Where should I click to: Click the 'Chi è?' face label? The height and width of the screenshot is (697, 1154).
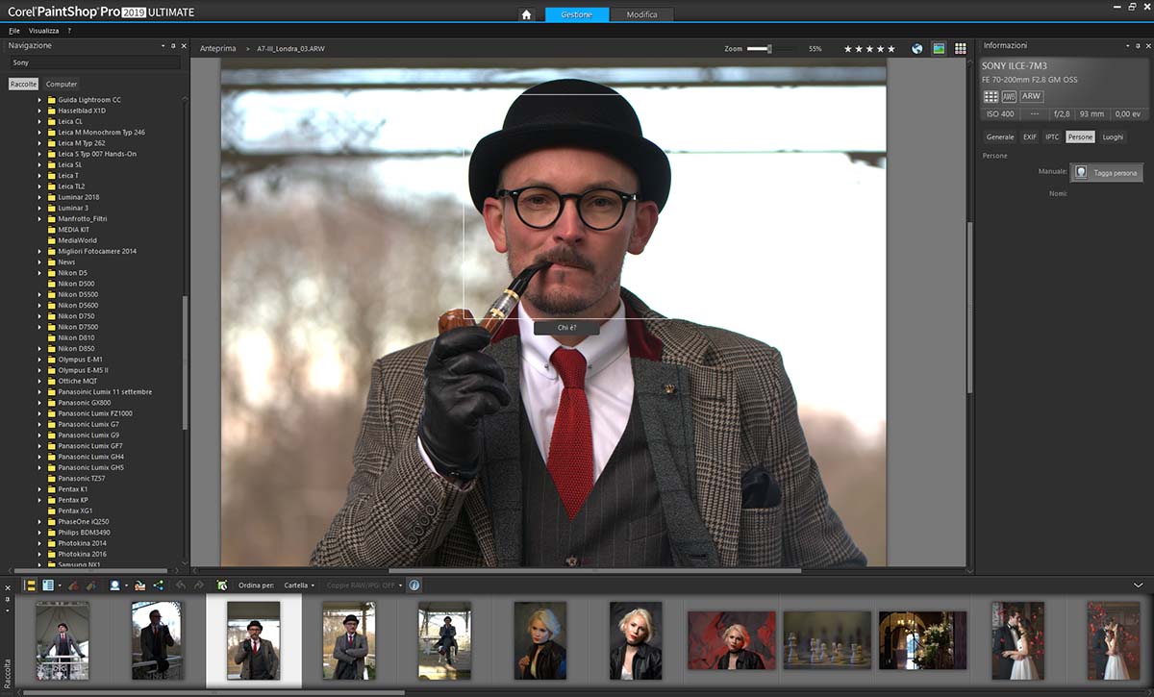(x=566, y=328)
